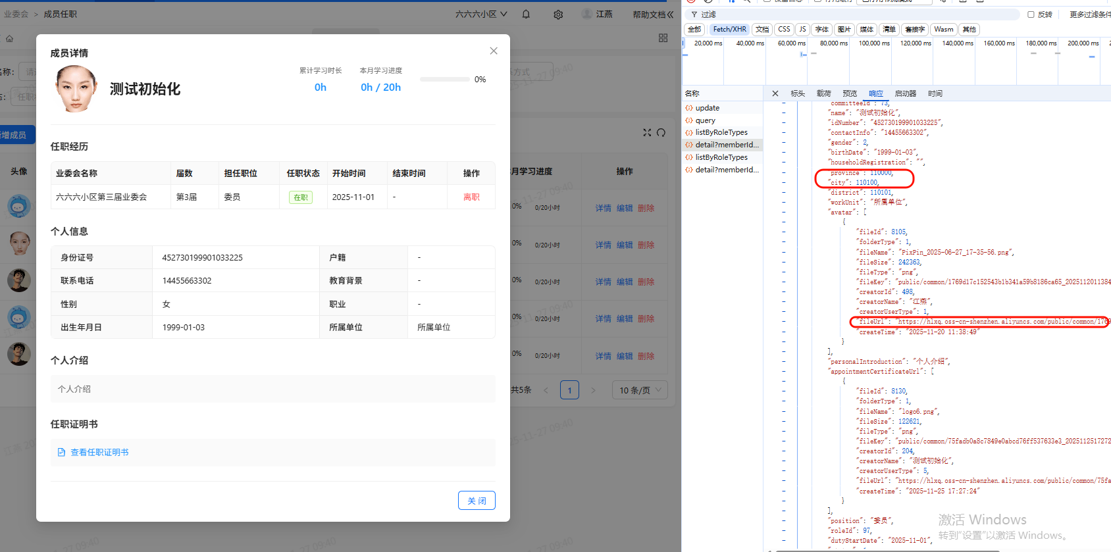
Task: Switch to the 标头 tab
Action: [x=798, y=93]
